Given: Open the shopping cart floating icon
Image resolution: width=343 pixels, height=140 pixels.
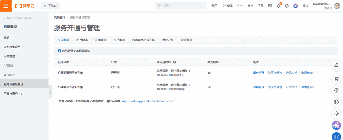Looking at the screenshot, I should pyautogui.click(x=336, y=78).
